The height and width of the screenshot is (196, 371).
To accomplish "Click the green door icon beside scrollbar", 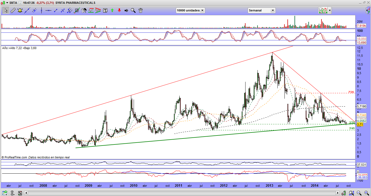I will tap(344, 193).
